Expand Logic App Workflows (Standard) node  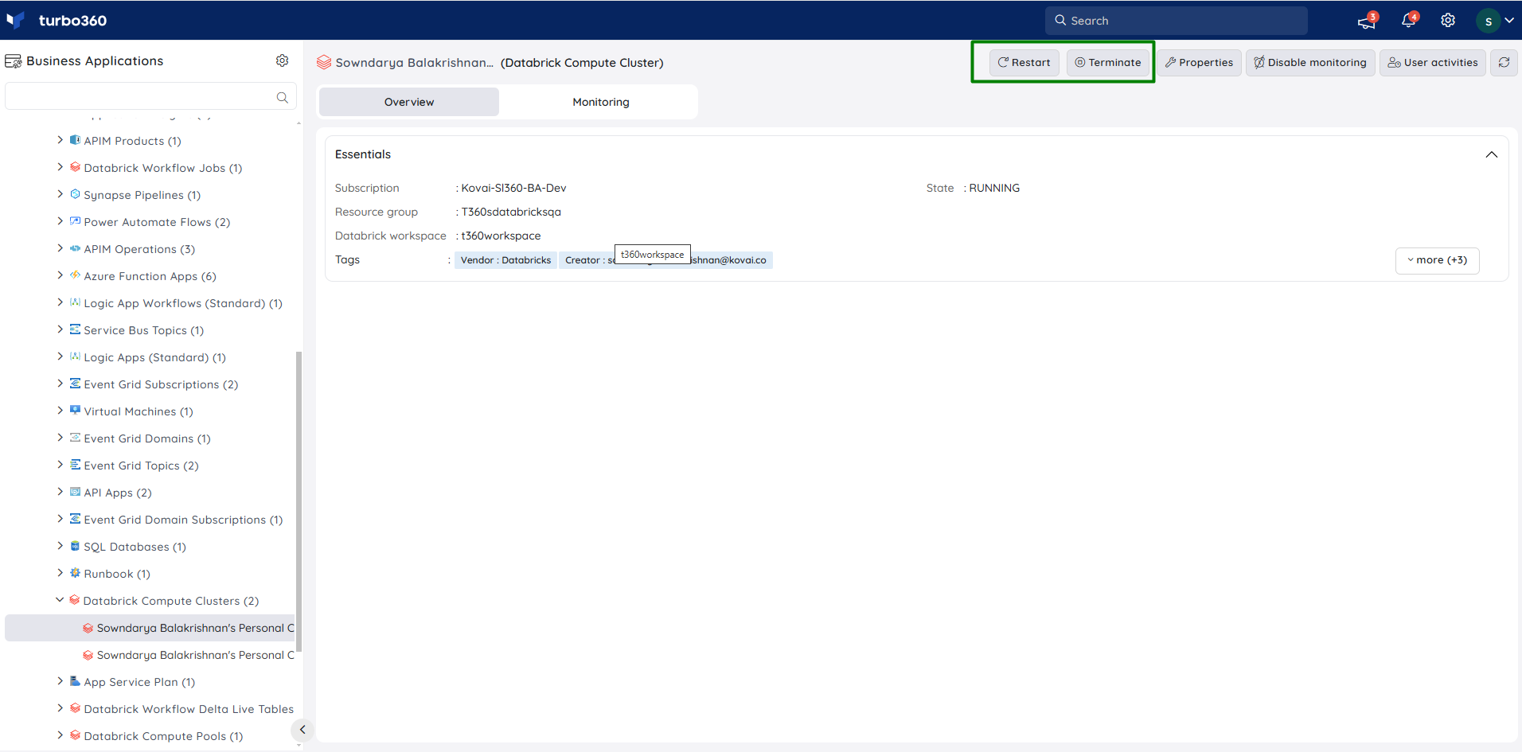click(x=60, y=302)
